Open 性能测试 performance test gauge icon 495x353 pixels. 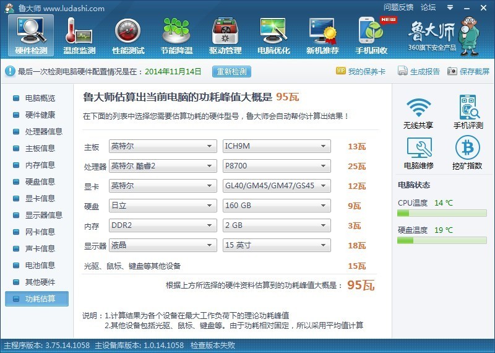[128, 35]
